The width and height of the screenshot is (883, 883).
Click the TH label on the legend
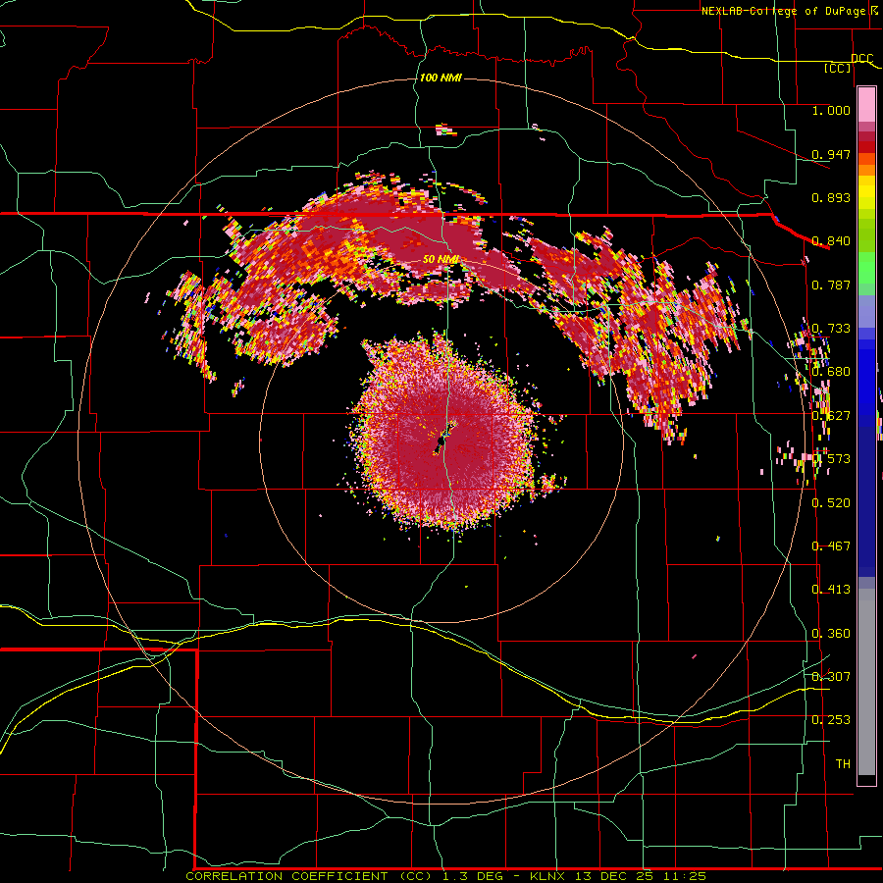coord(843,763)
